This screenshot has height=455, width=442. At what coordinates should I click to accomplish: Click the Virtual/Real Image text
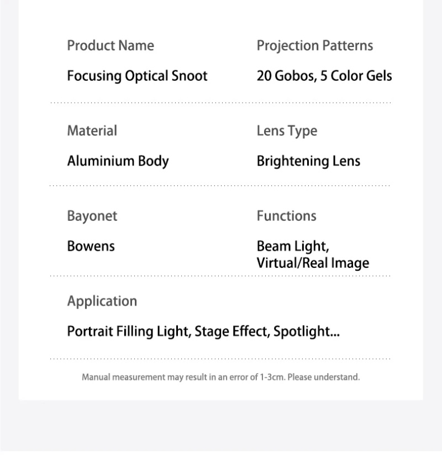(x=313, y=263)
